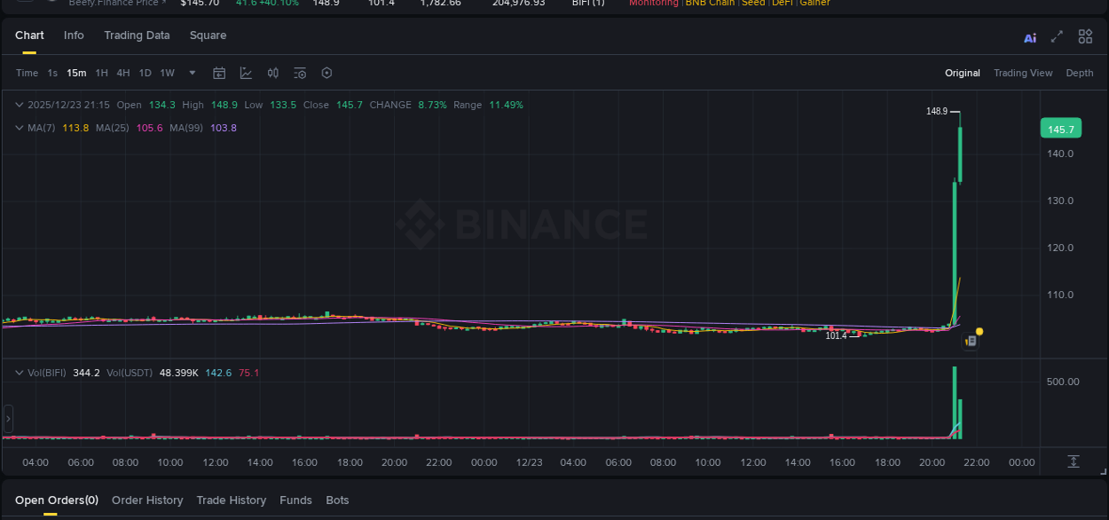
Task: Click the green 145.7 price tag
Action: coord(1060,129)
